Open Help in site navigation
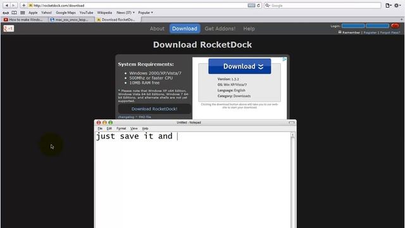This screenshot has width=405, height=228. tap(249, 28)
